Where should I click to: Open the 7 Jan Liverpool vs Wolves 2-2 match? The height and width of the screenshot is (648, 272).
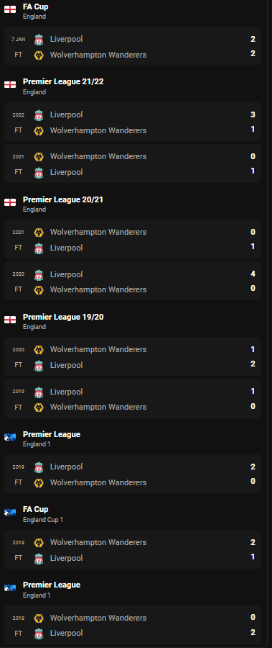[133, 46]
